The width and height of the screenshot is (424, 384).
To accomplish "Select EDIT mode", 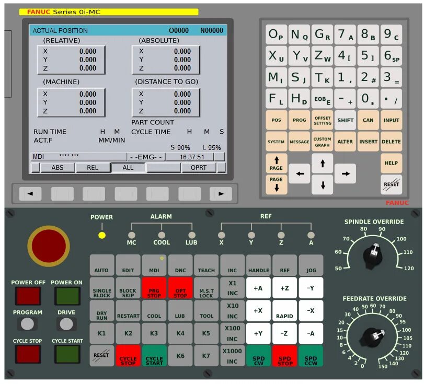I will pos(128,265).
